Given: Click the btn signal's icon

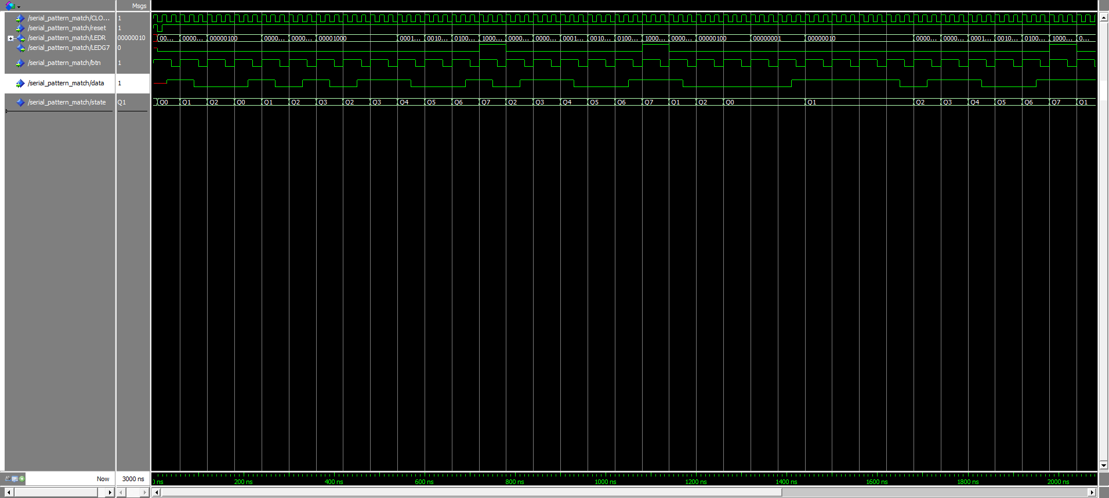Looking at the screenshot, I should click(20, 63).
